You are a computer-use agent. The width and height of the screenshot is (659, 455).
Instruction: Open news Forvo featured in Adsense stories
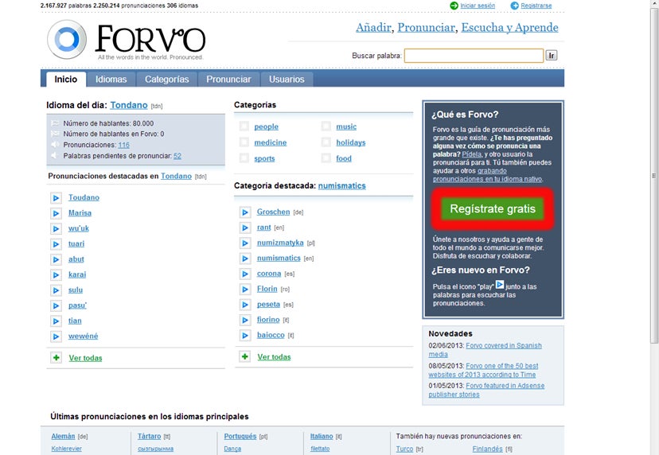click(486, 390)
